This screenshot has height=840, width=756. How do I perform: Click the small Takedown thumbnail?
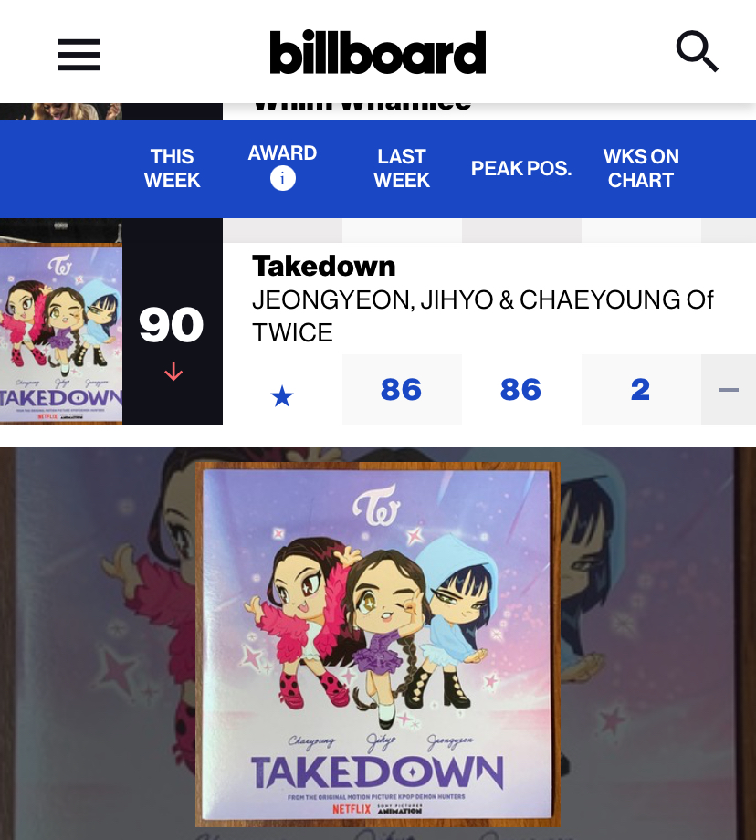(61, 334)
